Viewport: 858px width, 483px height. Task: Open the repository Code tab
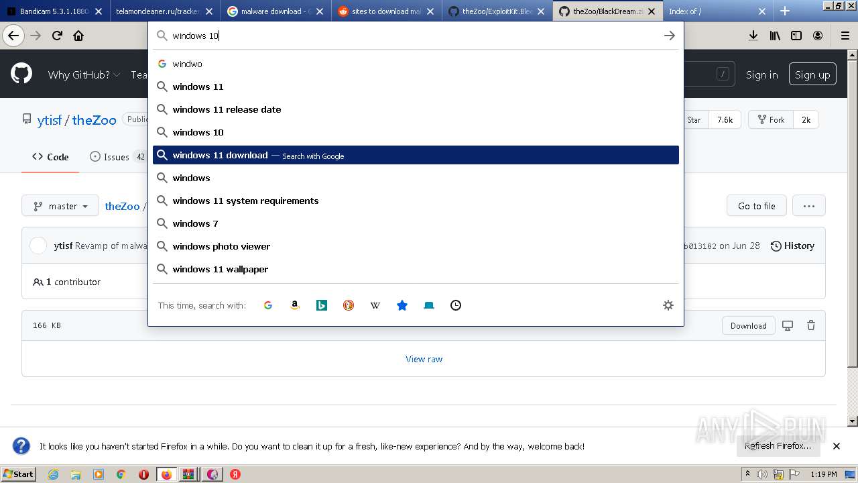50,157
